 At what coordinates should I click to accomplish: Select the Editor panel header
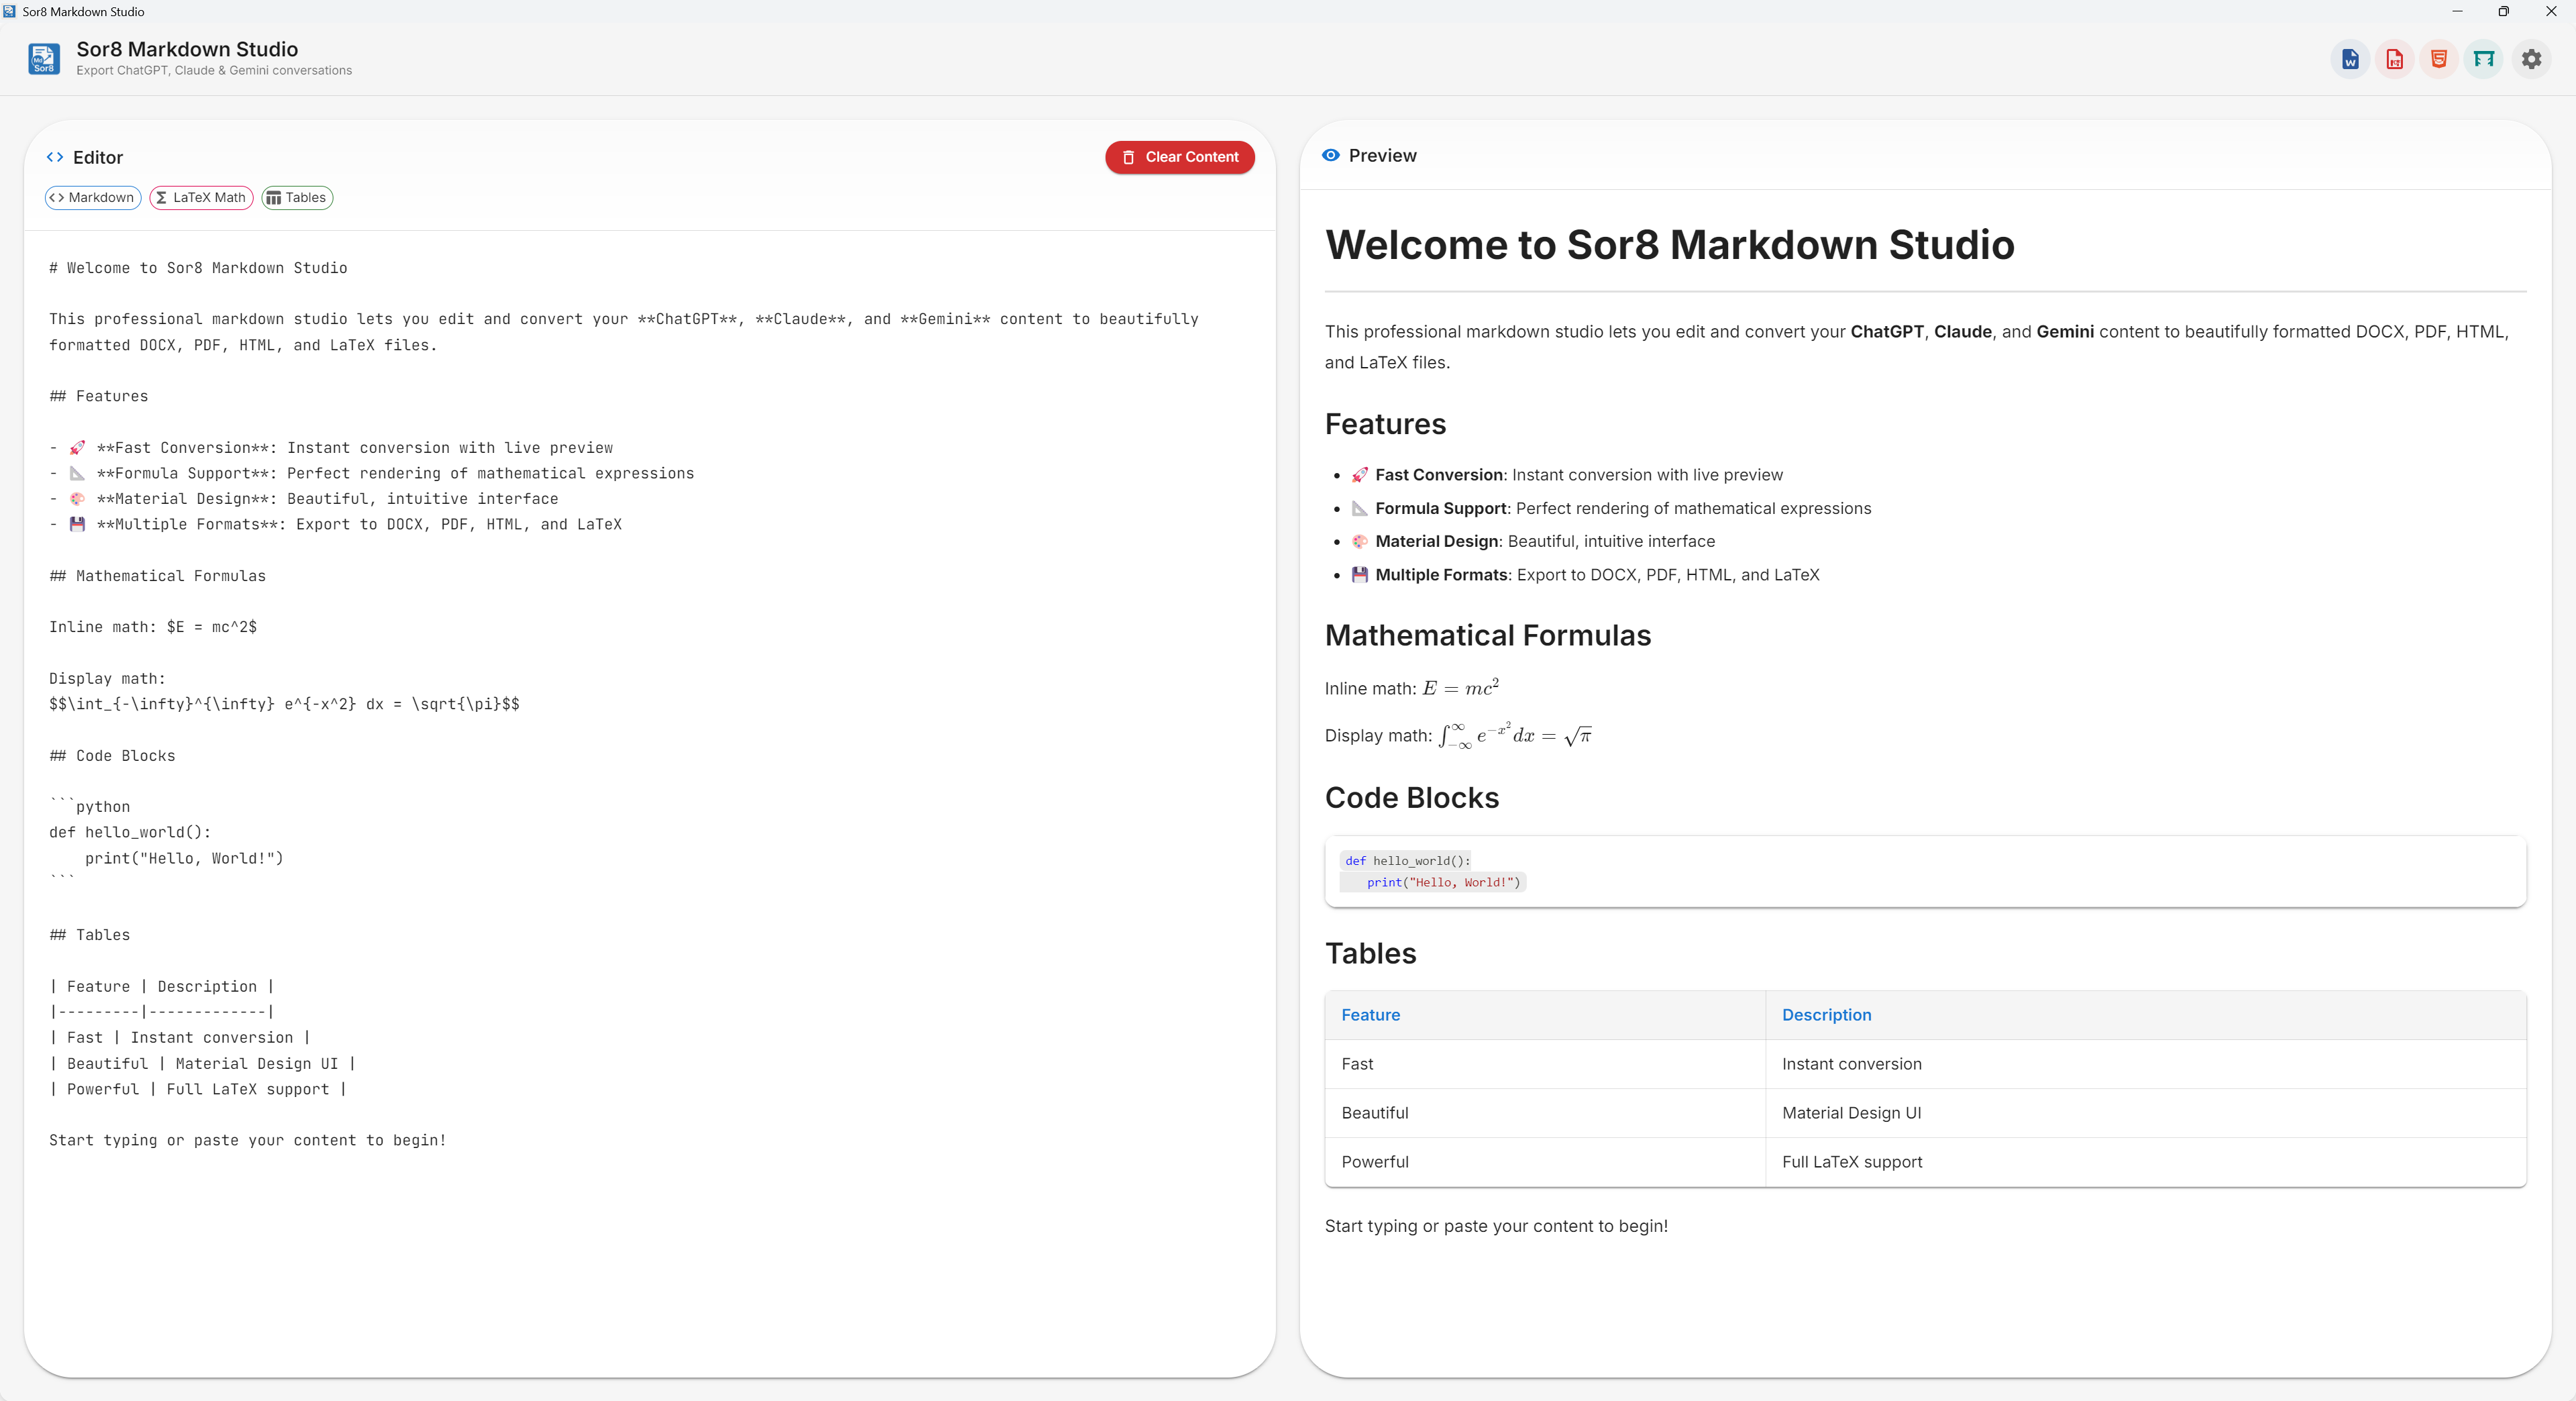98,157
